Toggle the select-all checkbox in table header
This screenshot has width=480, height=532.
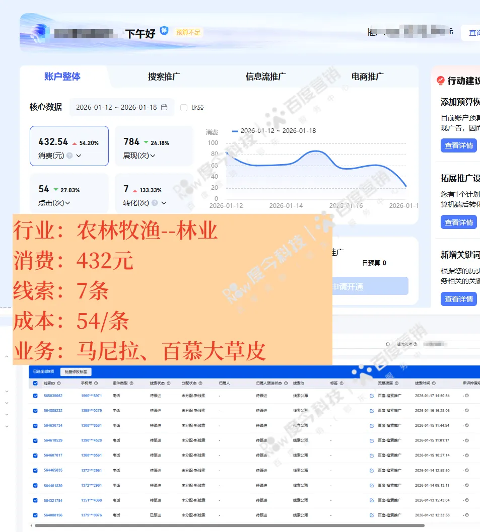pos(35,383)
